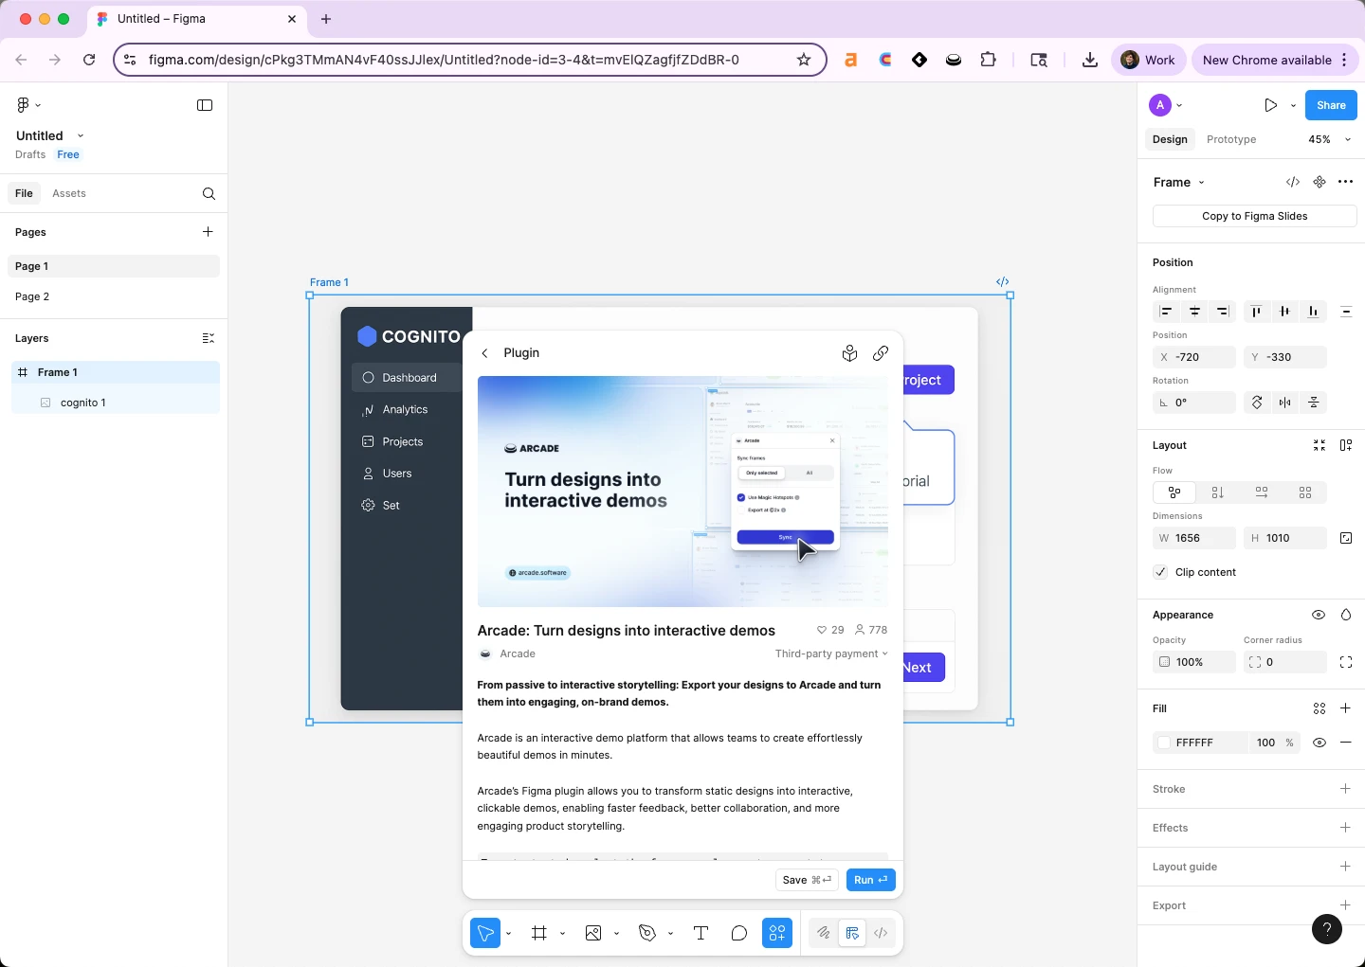The image size is (1365, 967).
Task: Add a new page
Action: coord(208,232)
